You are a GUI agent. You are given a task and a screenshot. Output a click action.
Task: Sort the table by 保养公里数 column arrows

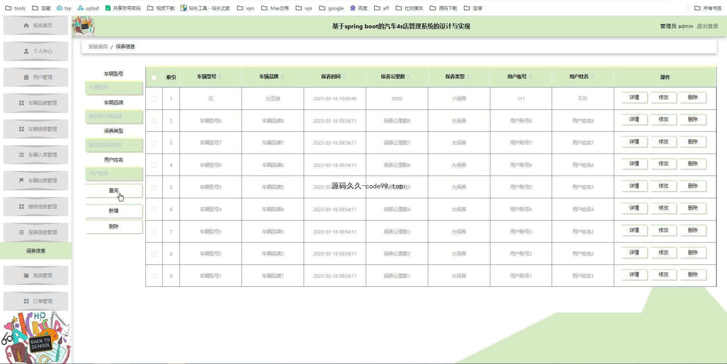click(409, 77)
